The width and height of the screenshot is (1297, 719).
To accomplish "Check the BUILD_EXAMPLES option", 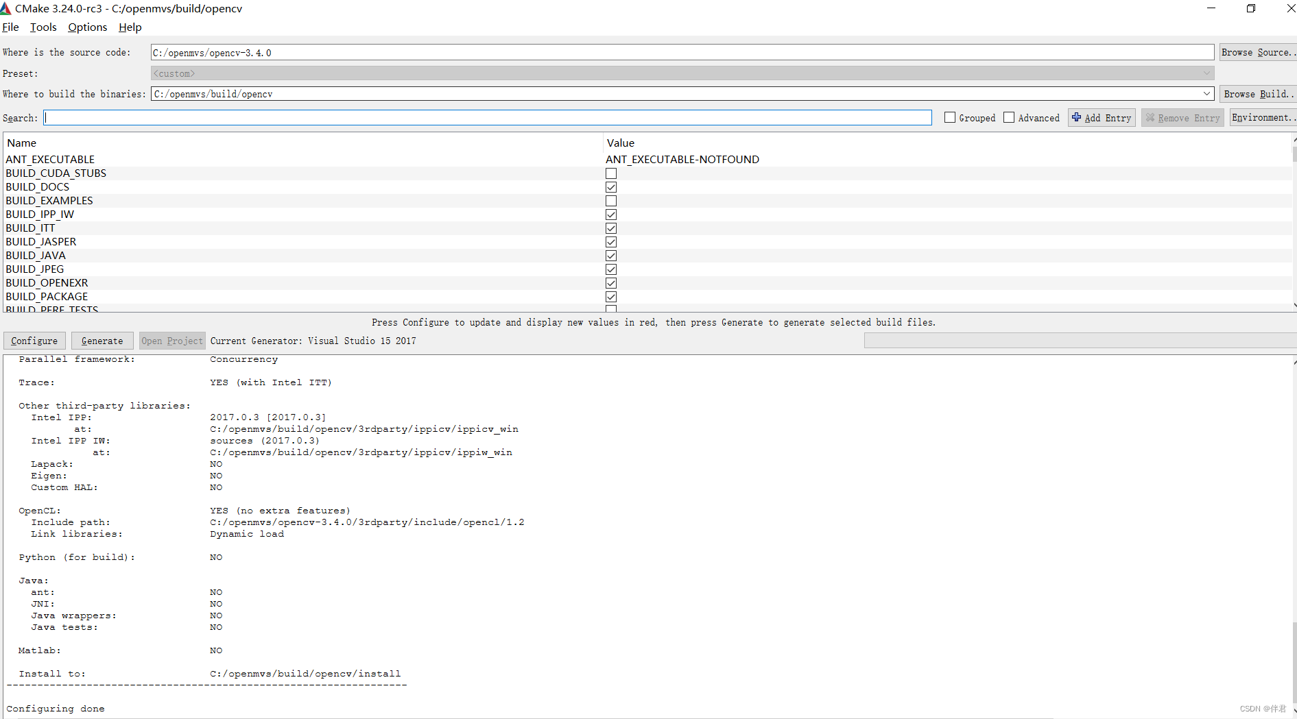I will click(x=611, y=201).
